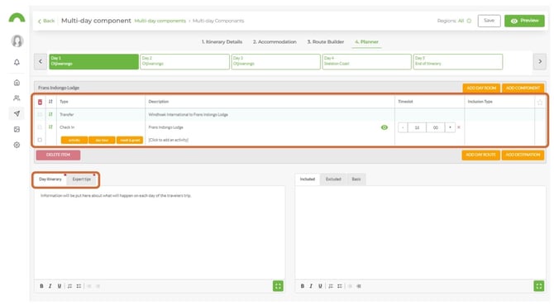The image size is (554, 306).
Task: Open the people icon in sidebar
Action: click(17, 98)
